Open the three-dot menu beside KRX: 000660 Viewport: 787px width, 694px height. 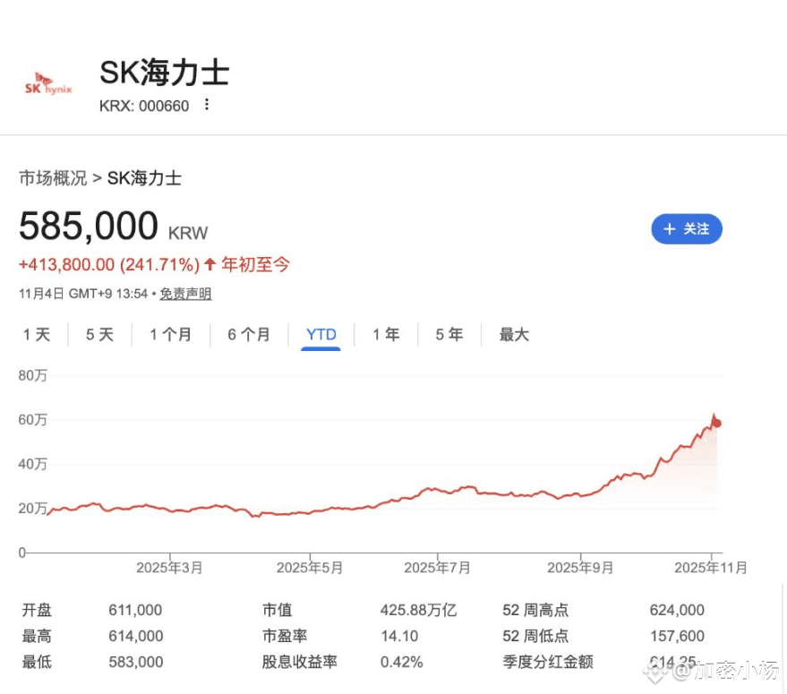pyautogui.click(x=207, y=105)
